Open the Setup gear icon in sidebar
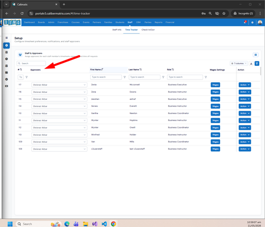 (x=6, y=46)
